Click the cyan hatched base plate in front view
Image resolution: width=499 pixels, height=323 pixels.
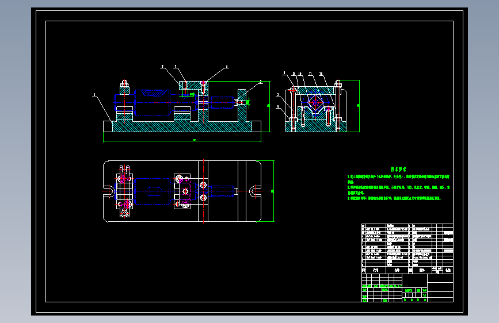click(x=182, y=126)
